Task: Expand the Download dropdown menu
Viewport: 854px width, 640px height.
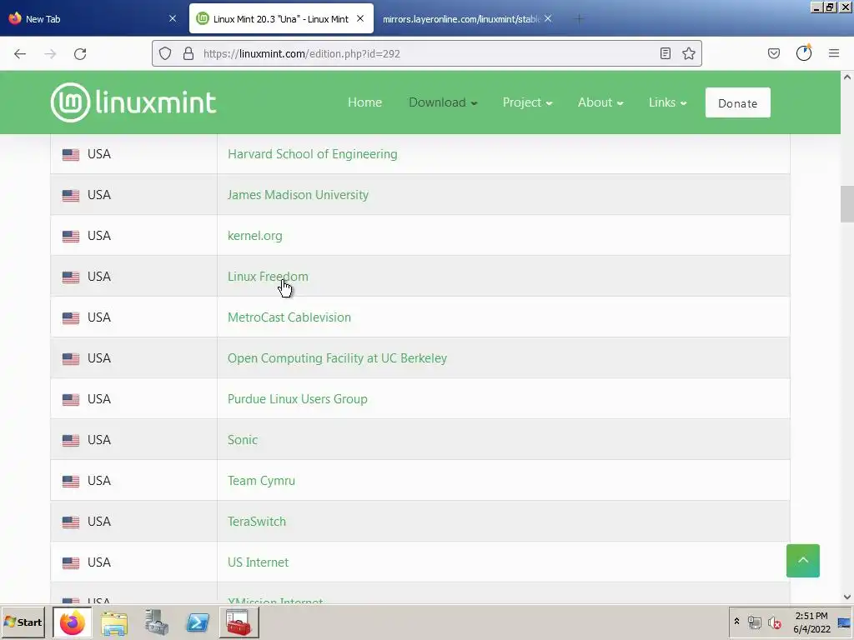Action: point(443,102)
